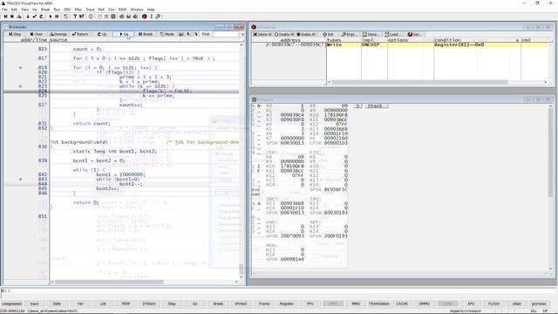Screen dimensions: 558x314
Task: Click Over button in List window
Action: click(x=37, y=34)
